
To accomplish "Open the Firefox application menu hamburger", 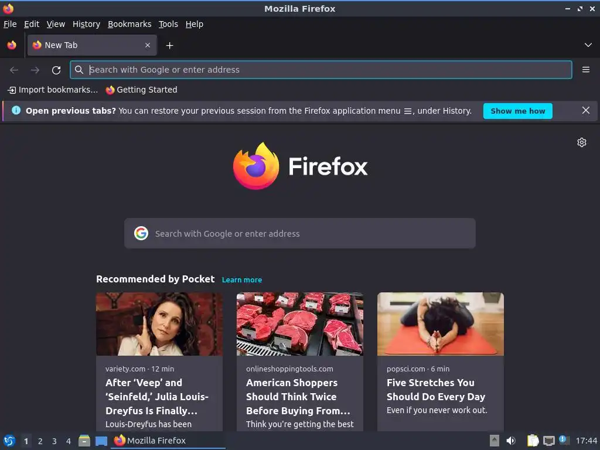I will (x=585, y=70).
